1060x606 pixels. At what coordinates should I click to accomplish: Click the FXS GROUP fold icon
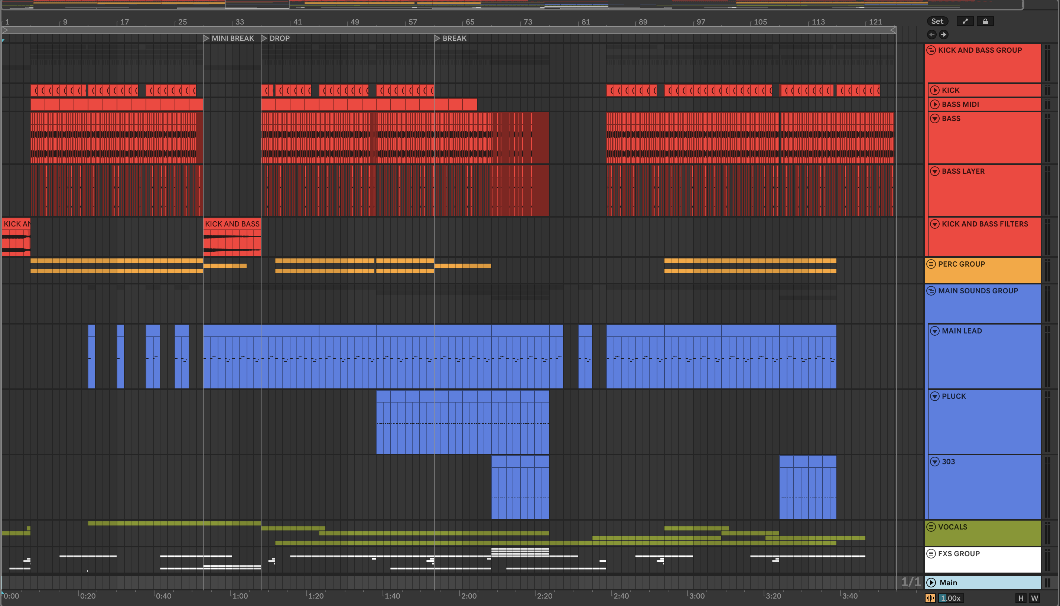coord(931,554)
